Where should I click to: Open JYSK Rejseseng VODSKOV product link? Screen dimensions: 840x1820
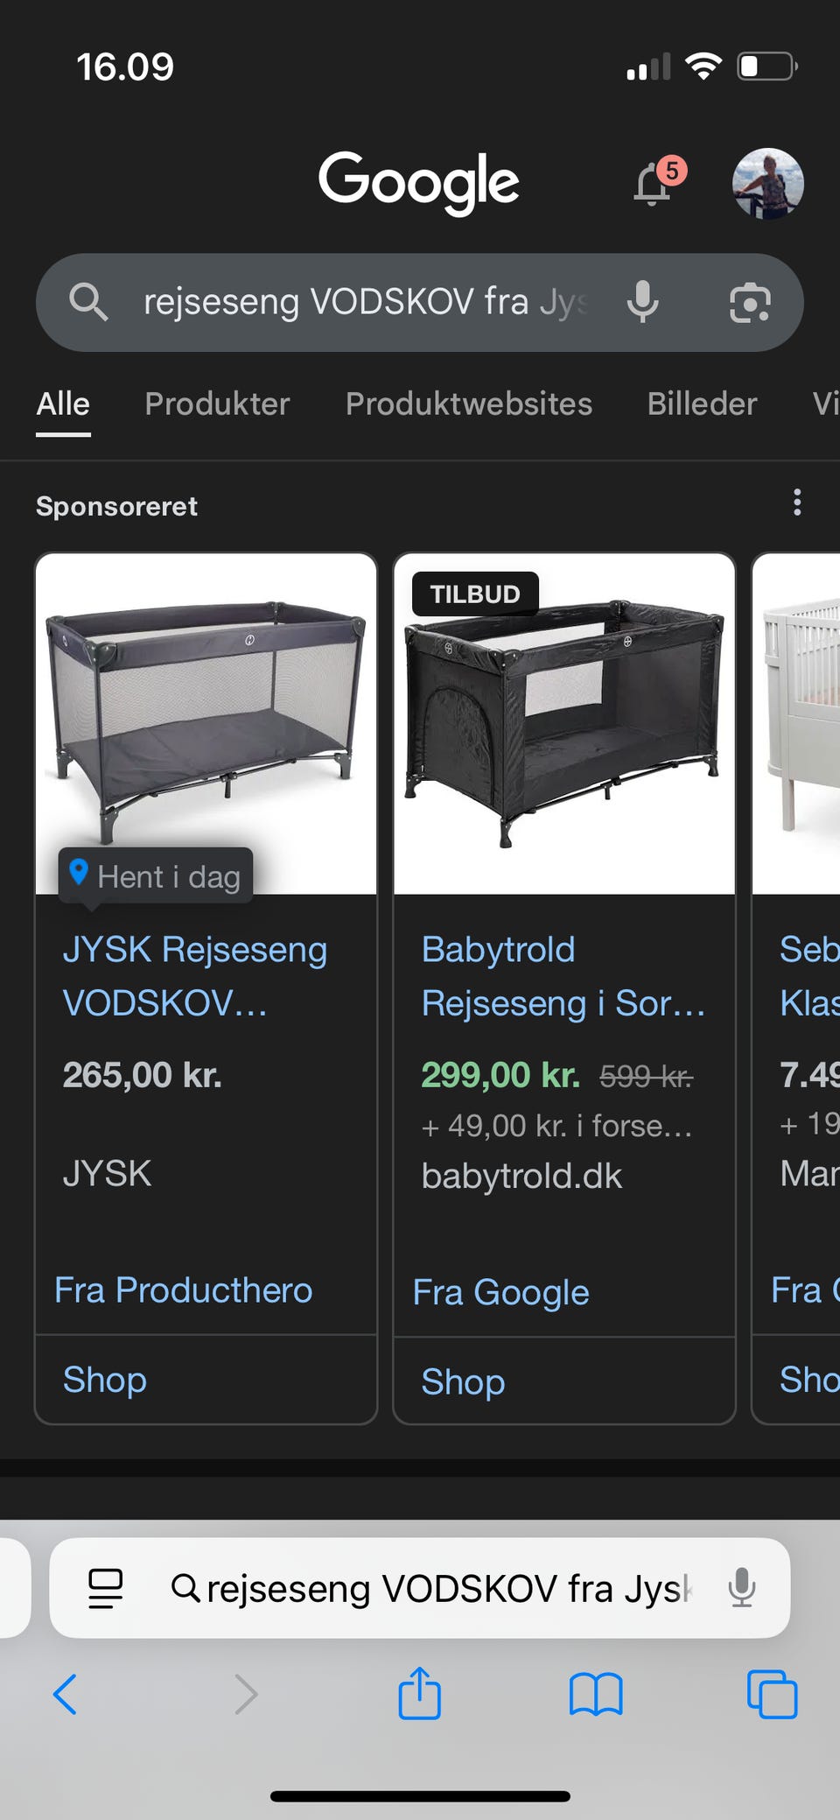195,976
